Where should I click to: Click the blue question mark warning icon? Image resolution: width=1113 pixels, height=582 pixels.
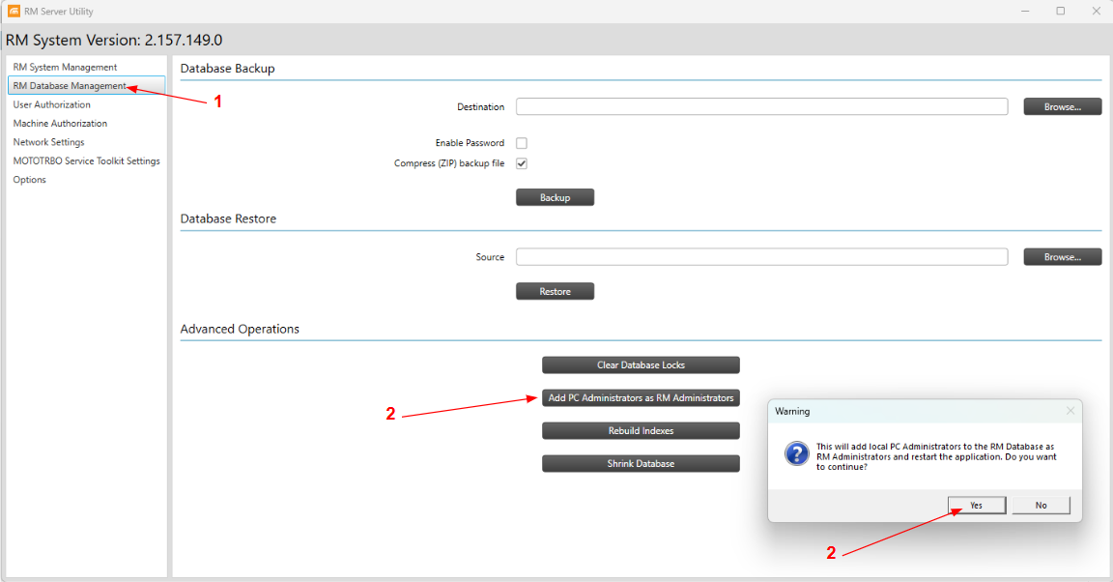[x=796, y=453]
